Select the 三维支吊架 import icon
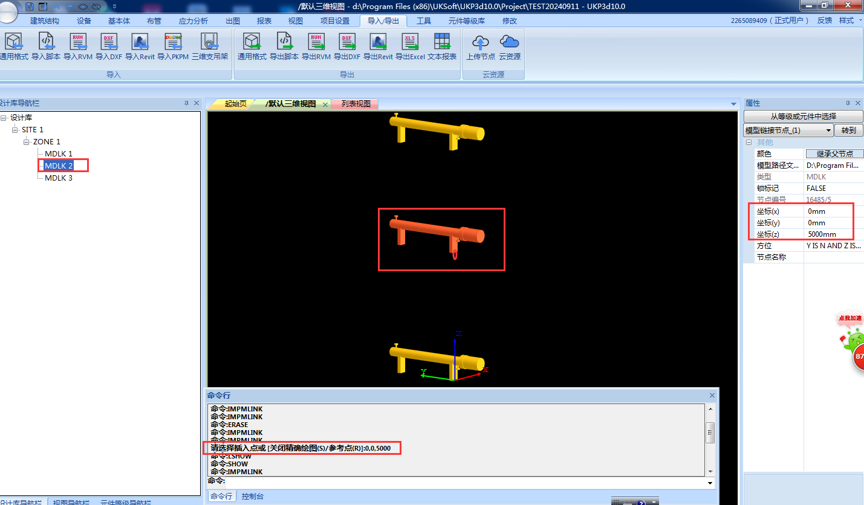Screen dimensions: 864x505 209,42
